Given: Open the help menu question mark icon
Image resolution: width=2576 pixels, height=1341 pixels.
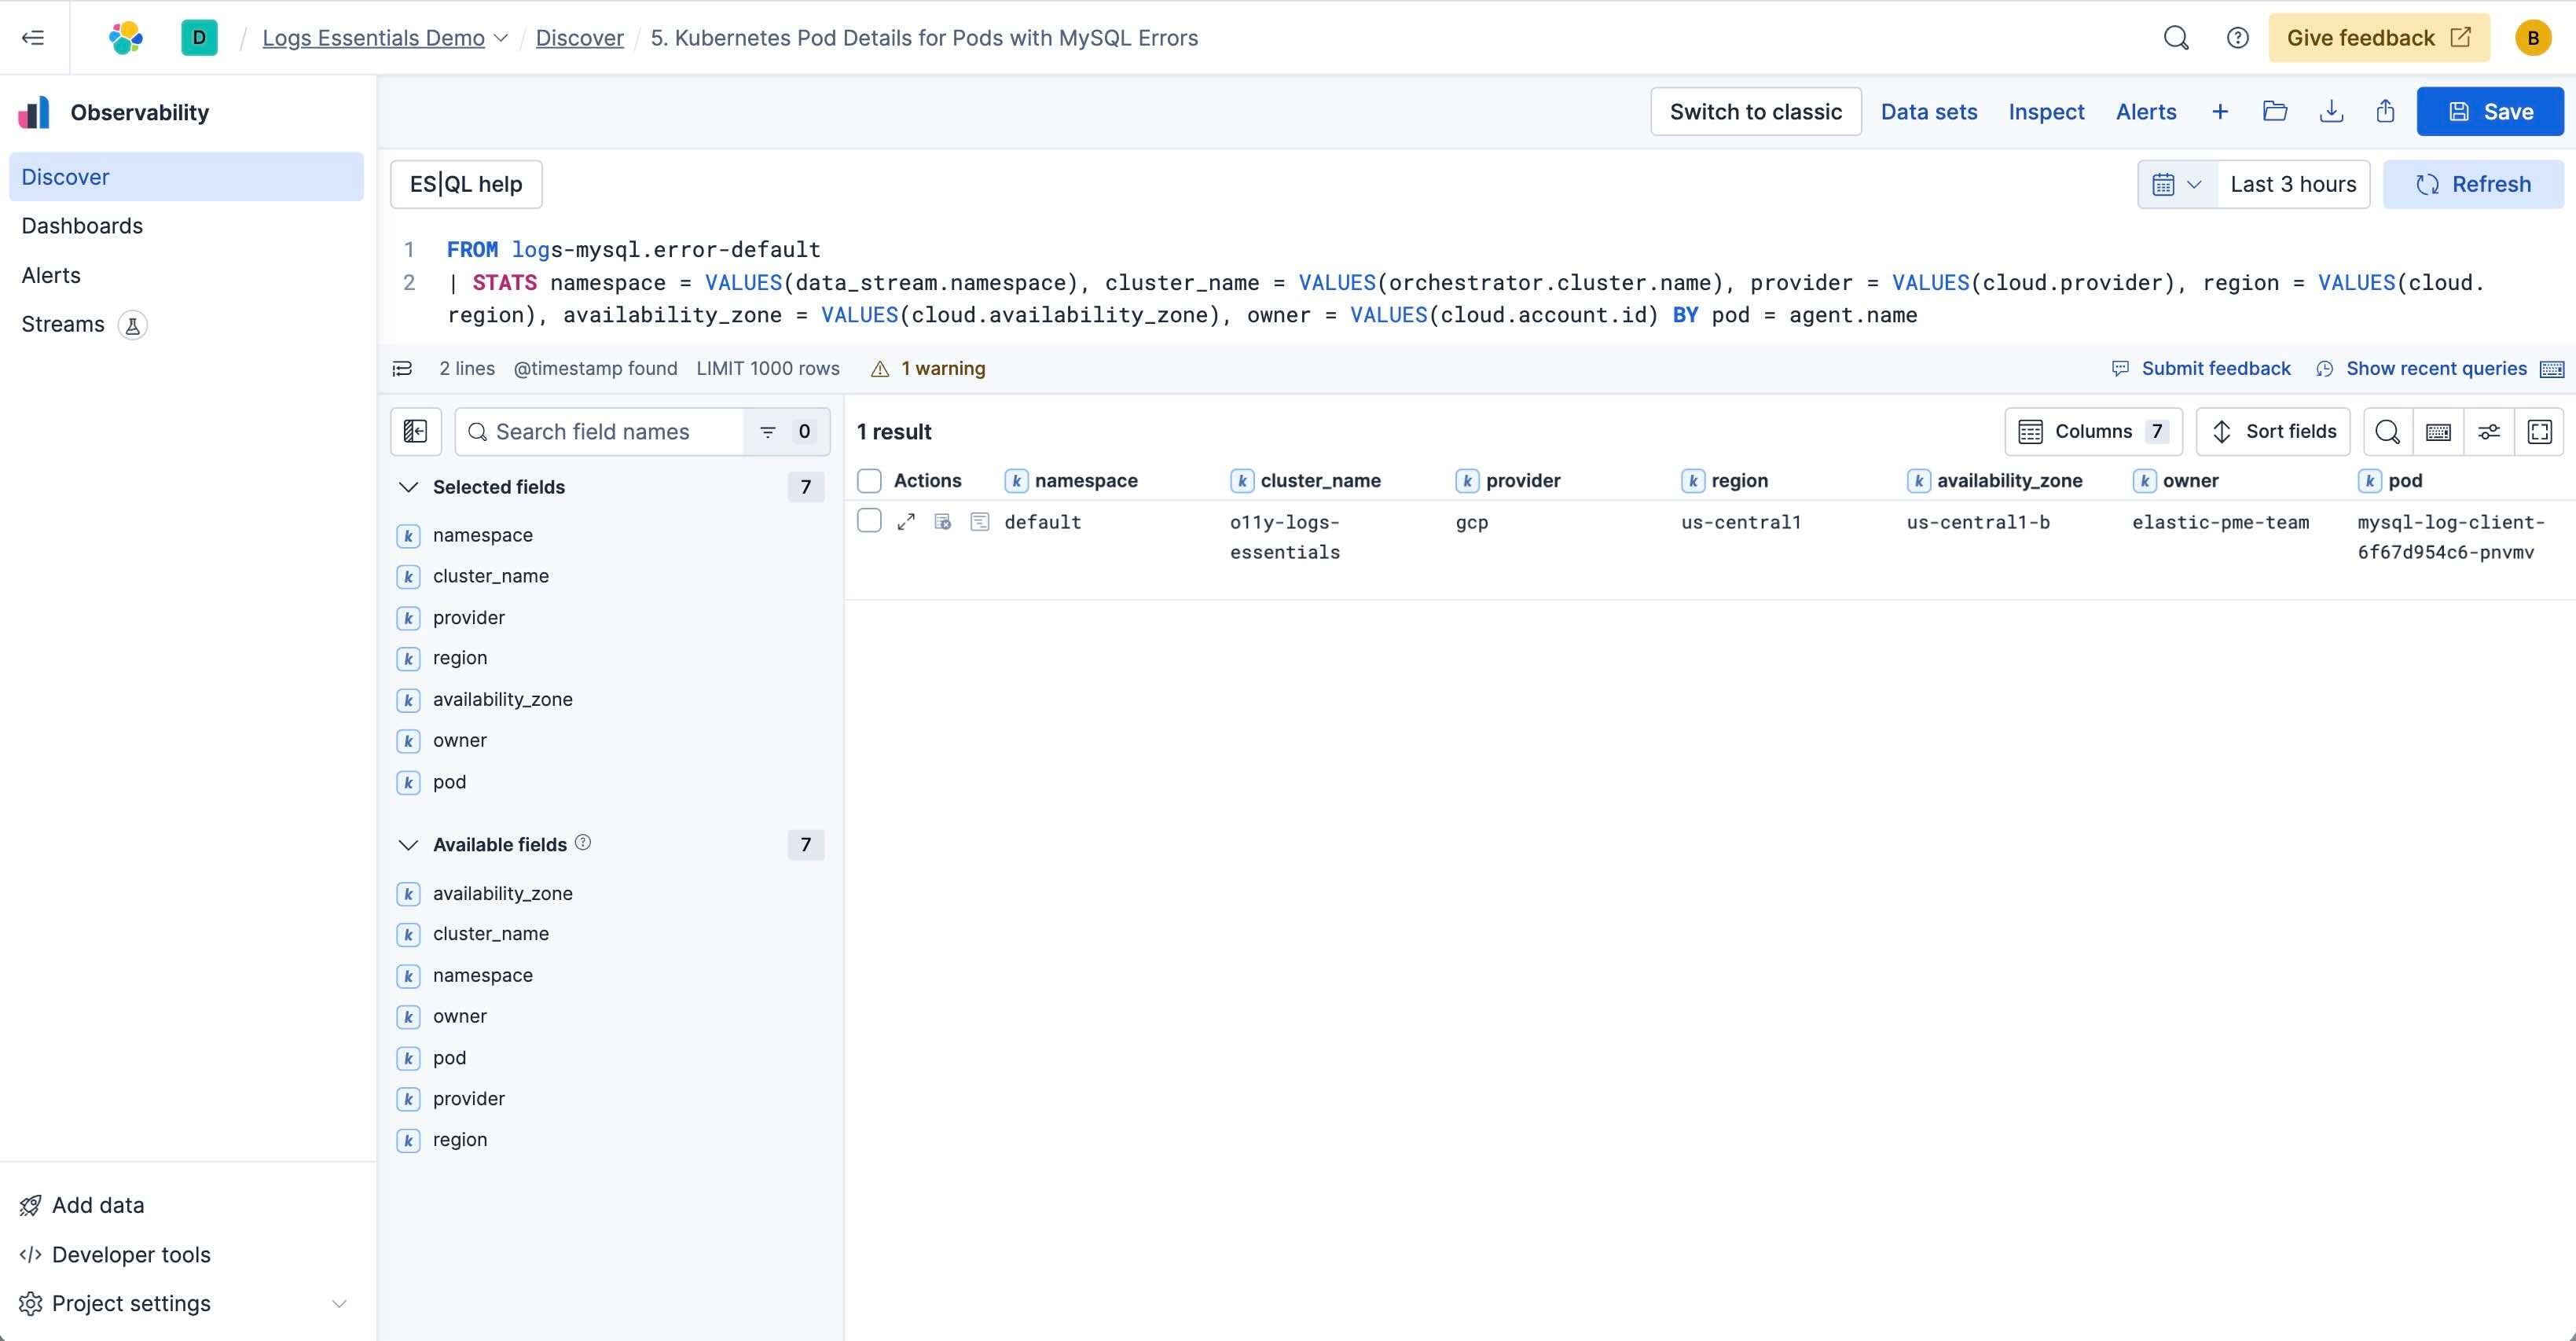Looking at the screenshot, I should 2237,37.
